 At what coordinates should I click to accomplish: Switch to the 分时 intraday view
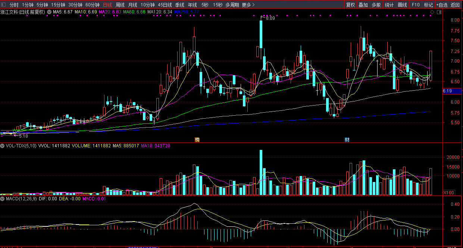14,5
